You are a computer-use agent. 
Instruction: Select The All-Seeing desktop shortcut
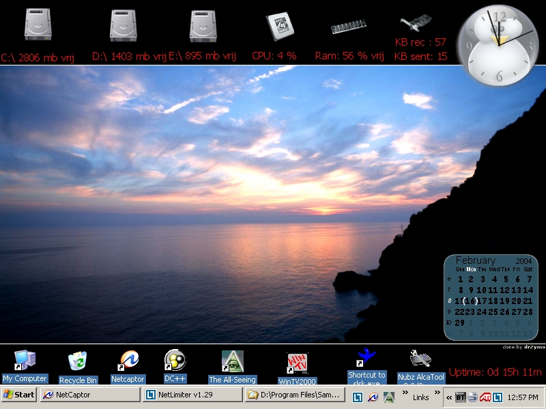pyautogui.click(x=232, y=367)
